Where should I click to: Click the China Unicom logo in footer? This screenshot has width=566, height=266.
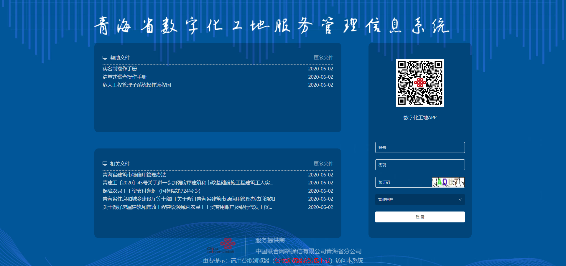pyautogui.click(x=221, y=246)
